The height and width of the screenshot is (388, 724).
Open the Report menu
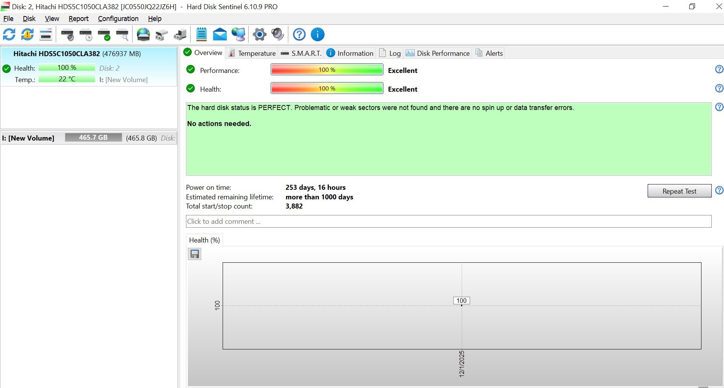coord(78,19)
